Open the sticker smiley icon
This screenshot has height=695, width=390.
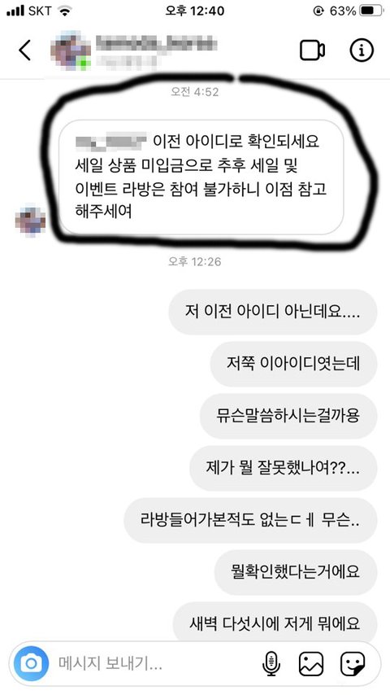(x=353, y=663)
